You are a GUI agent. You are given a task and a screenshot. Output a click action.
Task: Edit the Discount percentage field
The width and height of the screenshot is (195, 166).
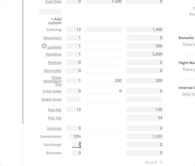point(77,153)
